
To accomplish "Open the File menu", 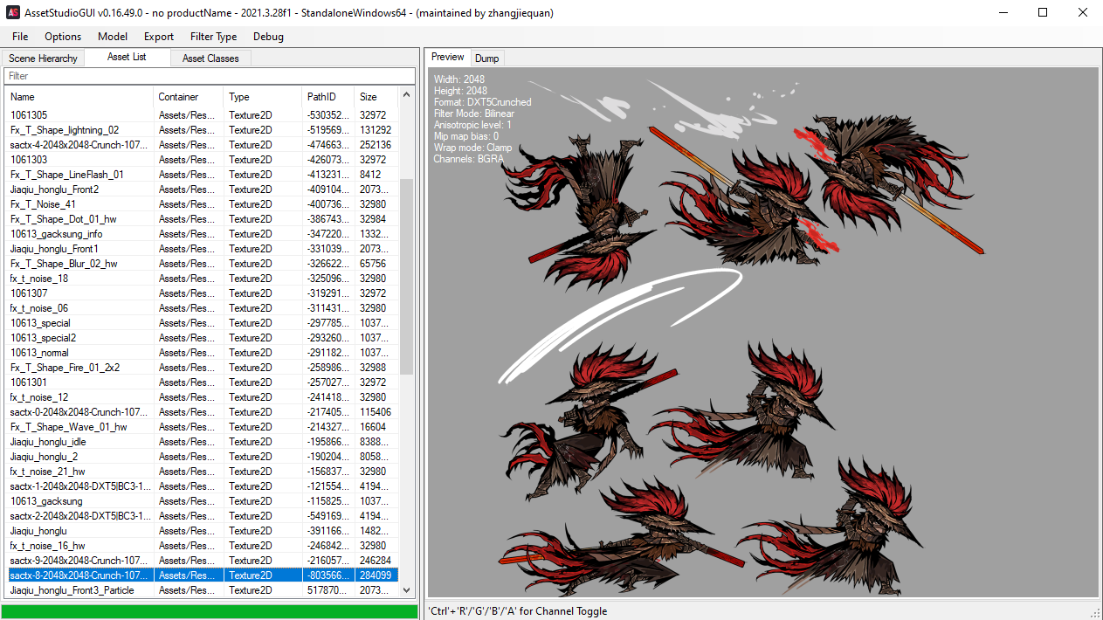I will (x=20, y=37).
